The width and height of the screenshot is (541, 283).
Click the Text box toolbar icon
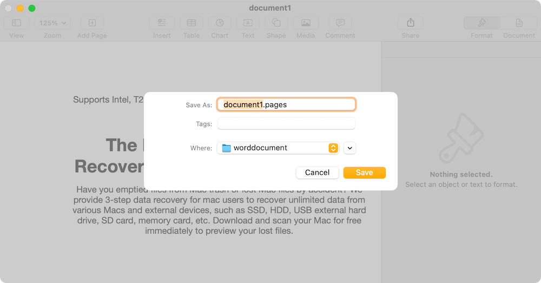point(248,23)
